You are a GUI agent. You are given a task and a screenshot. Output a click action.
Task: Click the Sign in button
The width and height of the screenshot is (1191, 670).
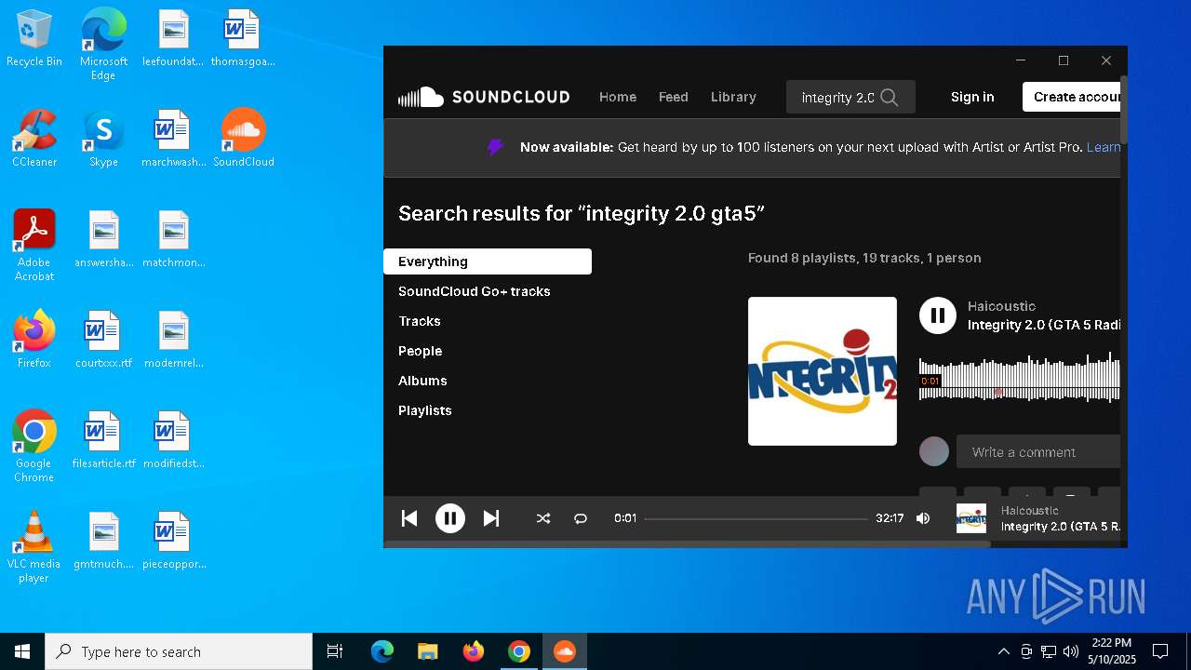coord(972,97)
